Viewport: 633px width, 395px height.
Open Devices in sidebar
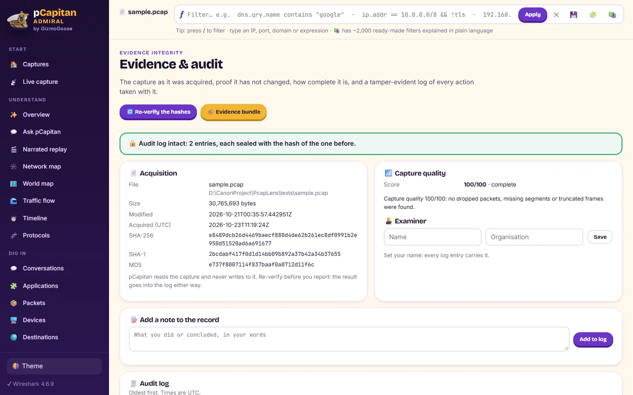(55, 320)
